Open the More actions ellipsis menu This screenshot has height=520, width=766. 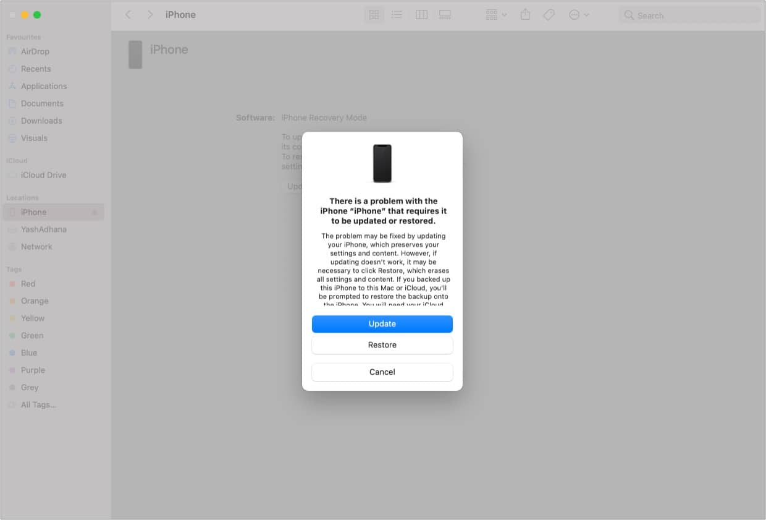point(579,15)
